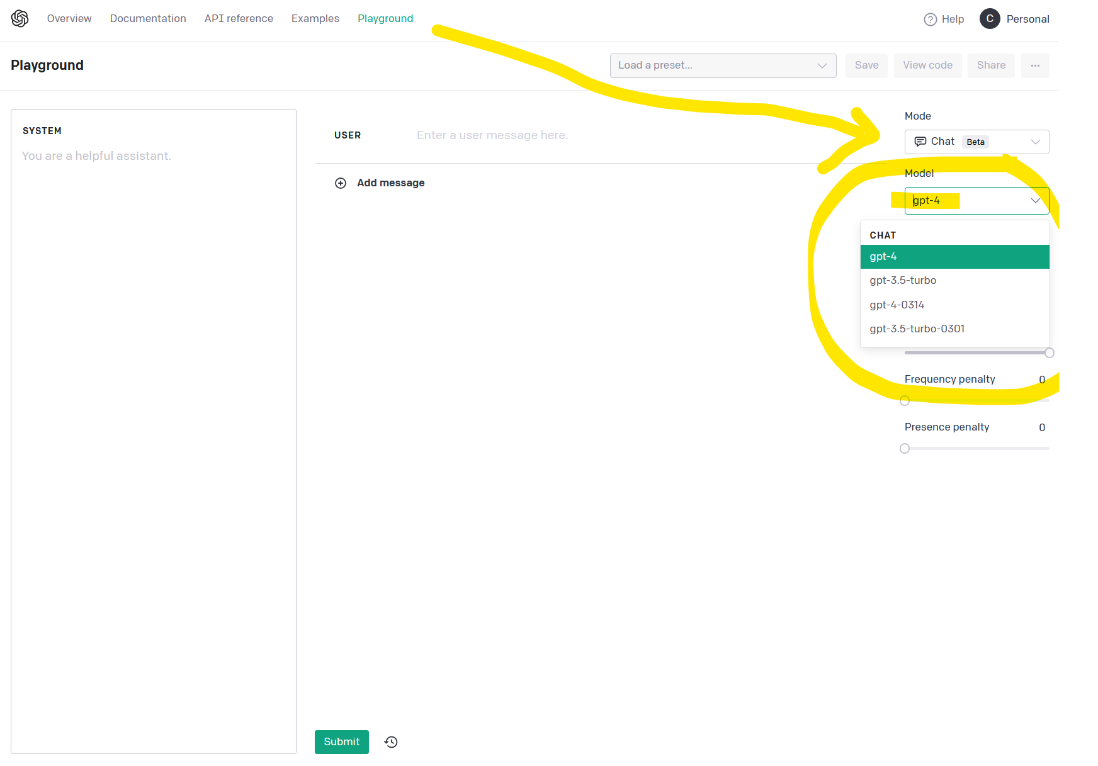Select gpt-3.5-turbo from the model list
1098x766 pixels.
(903, 280)
